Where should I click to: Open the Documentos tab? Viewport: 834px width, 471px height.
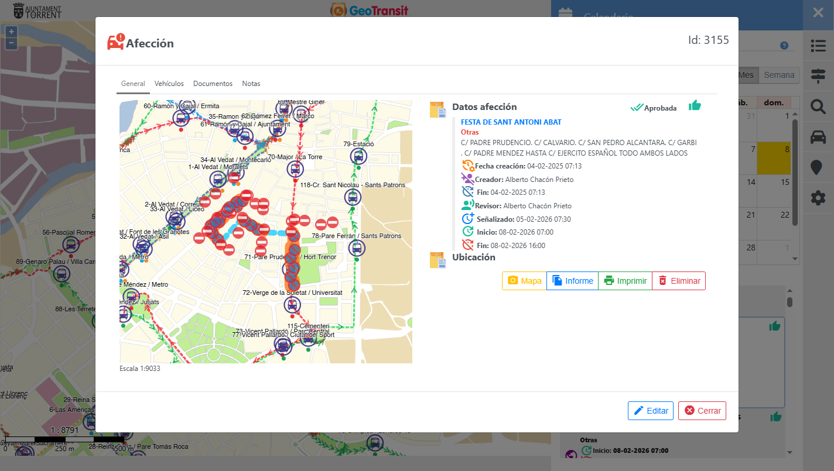coord(213,84)
